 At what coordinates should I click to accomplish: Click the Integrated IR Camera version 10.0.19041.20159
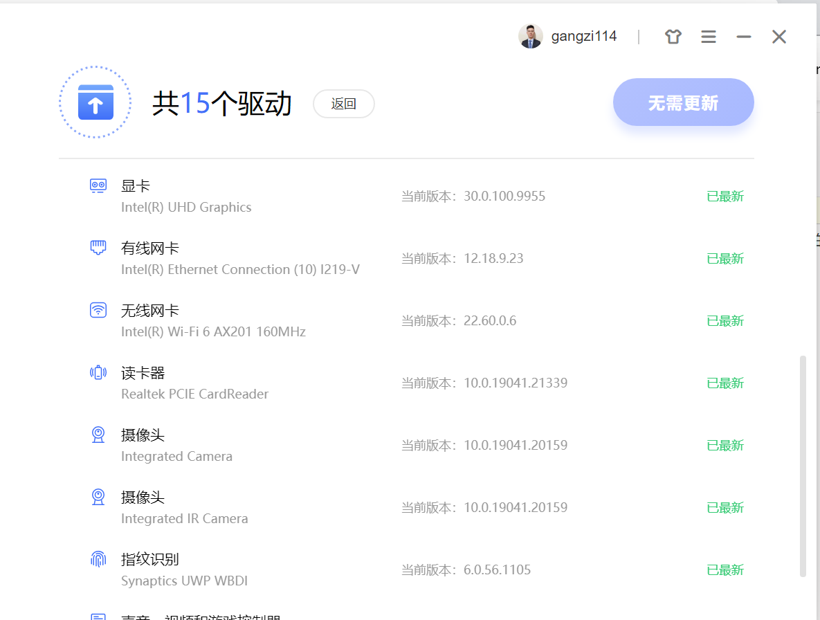pyautogui.click(x=515, y=508)
